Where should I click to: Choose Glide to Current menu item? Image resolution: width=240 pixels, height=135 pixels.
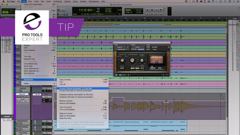coord(82,113)
